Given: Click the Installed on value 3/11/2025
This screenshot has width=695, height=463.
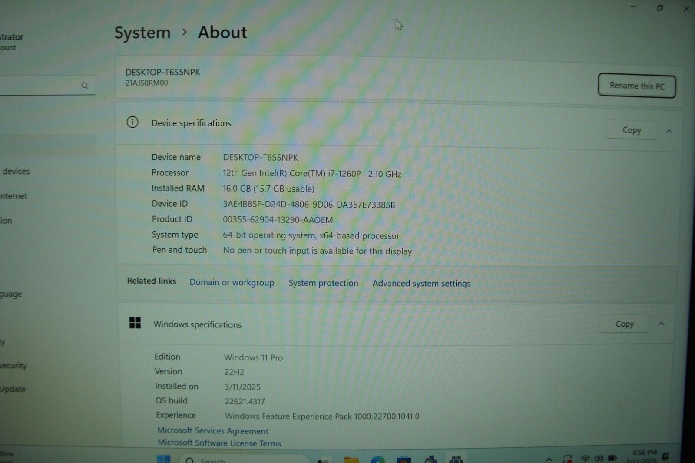Looking at the screenshot, I should tap(242, 387).
